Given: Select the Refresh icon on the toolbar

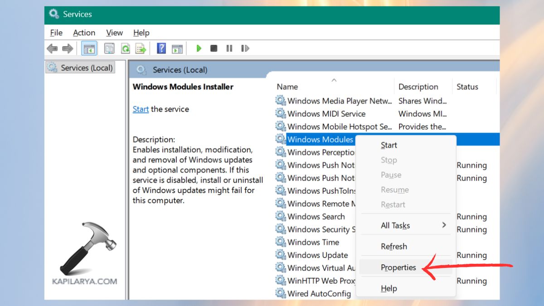Looking at the screenshot, I should click(125, 48).
